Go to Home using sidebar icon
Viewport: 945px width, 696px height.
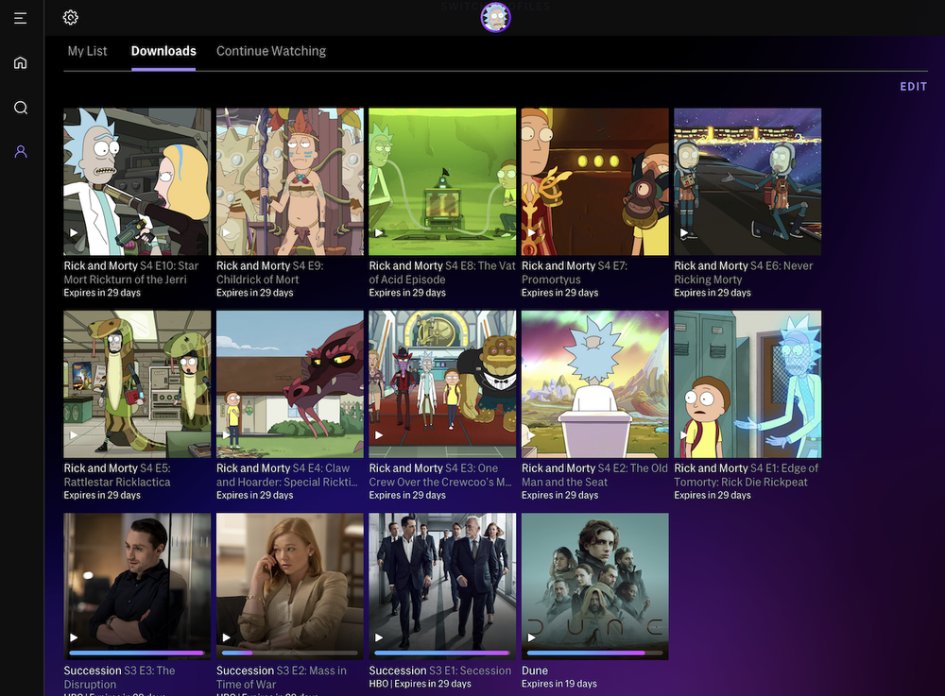(x=21, y=62)
